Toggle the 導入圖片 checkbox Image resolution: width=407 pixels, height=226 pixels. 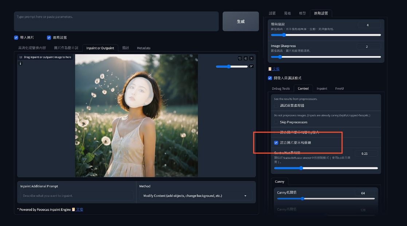16,37
